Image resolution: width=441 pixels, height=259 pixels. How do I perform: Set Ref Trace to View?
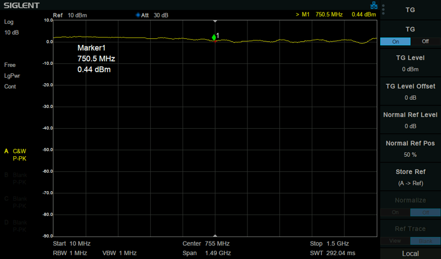[x=395, y=241]
